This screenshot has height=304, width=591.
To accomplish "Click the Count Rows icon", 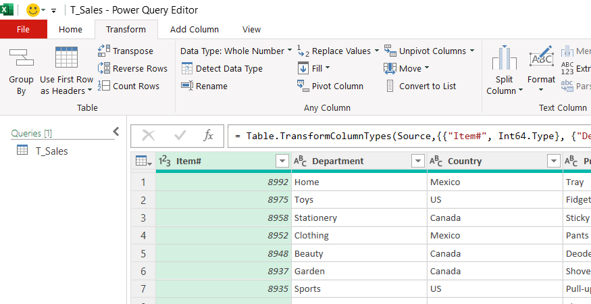I will (x=104, y=86).
